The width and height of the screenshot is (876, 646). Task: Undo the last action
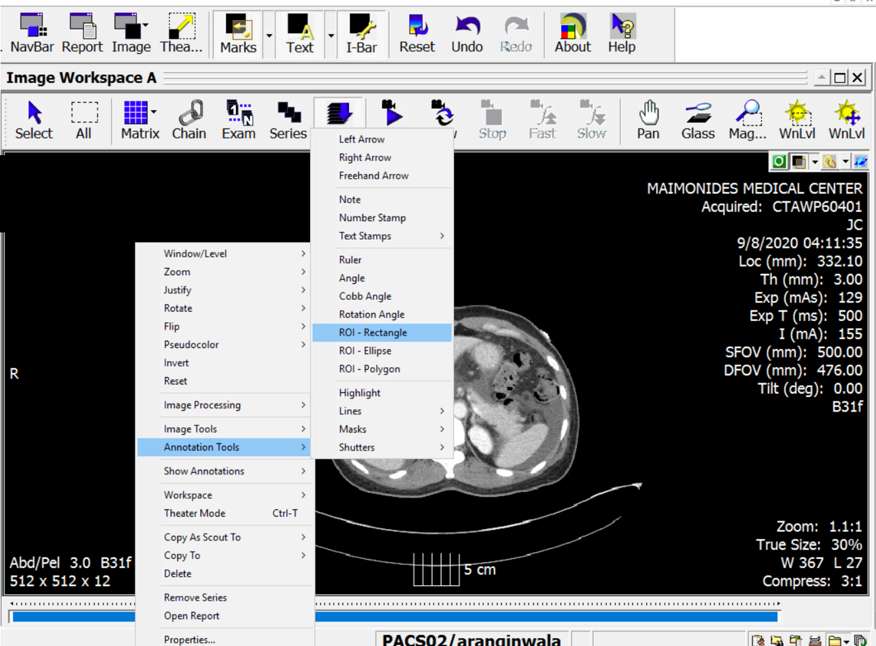pyautogui.click(x=467, y=34)
